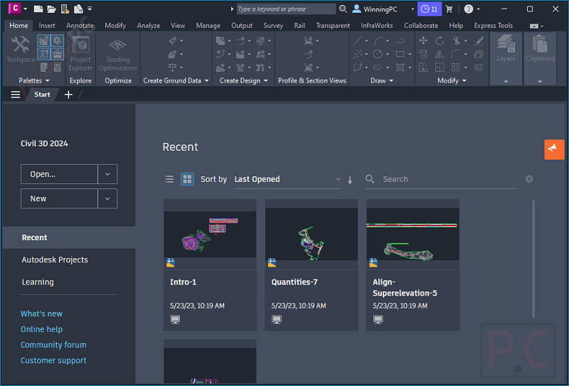
Task: Switch to the Insert ribbon tab
Action: [x=47, y=26]
